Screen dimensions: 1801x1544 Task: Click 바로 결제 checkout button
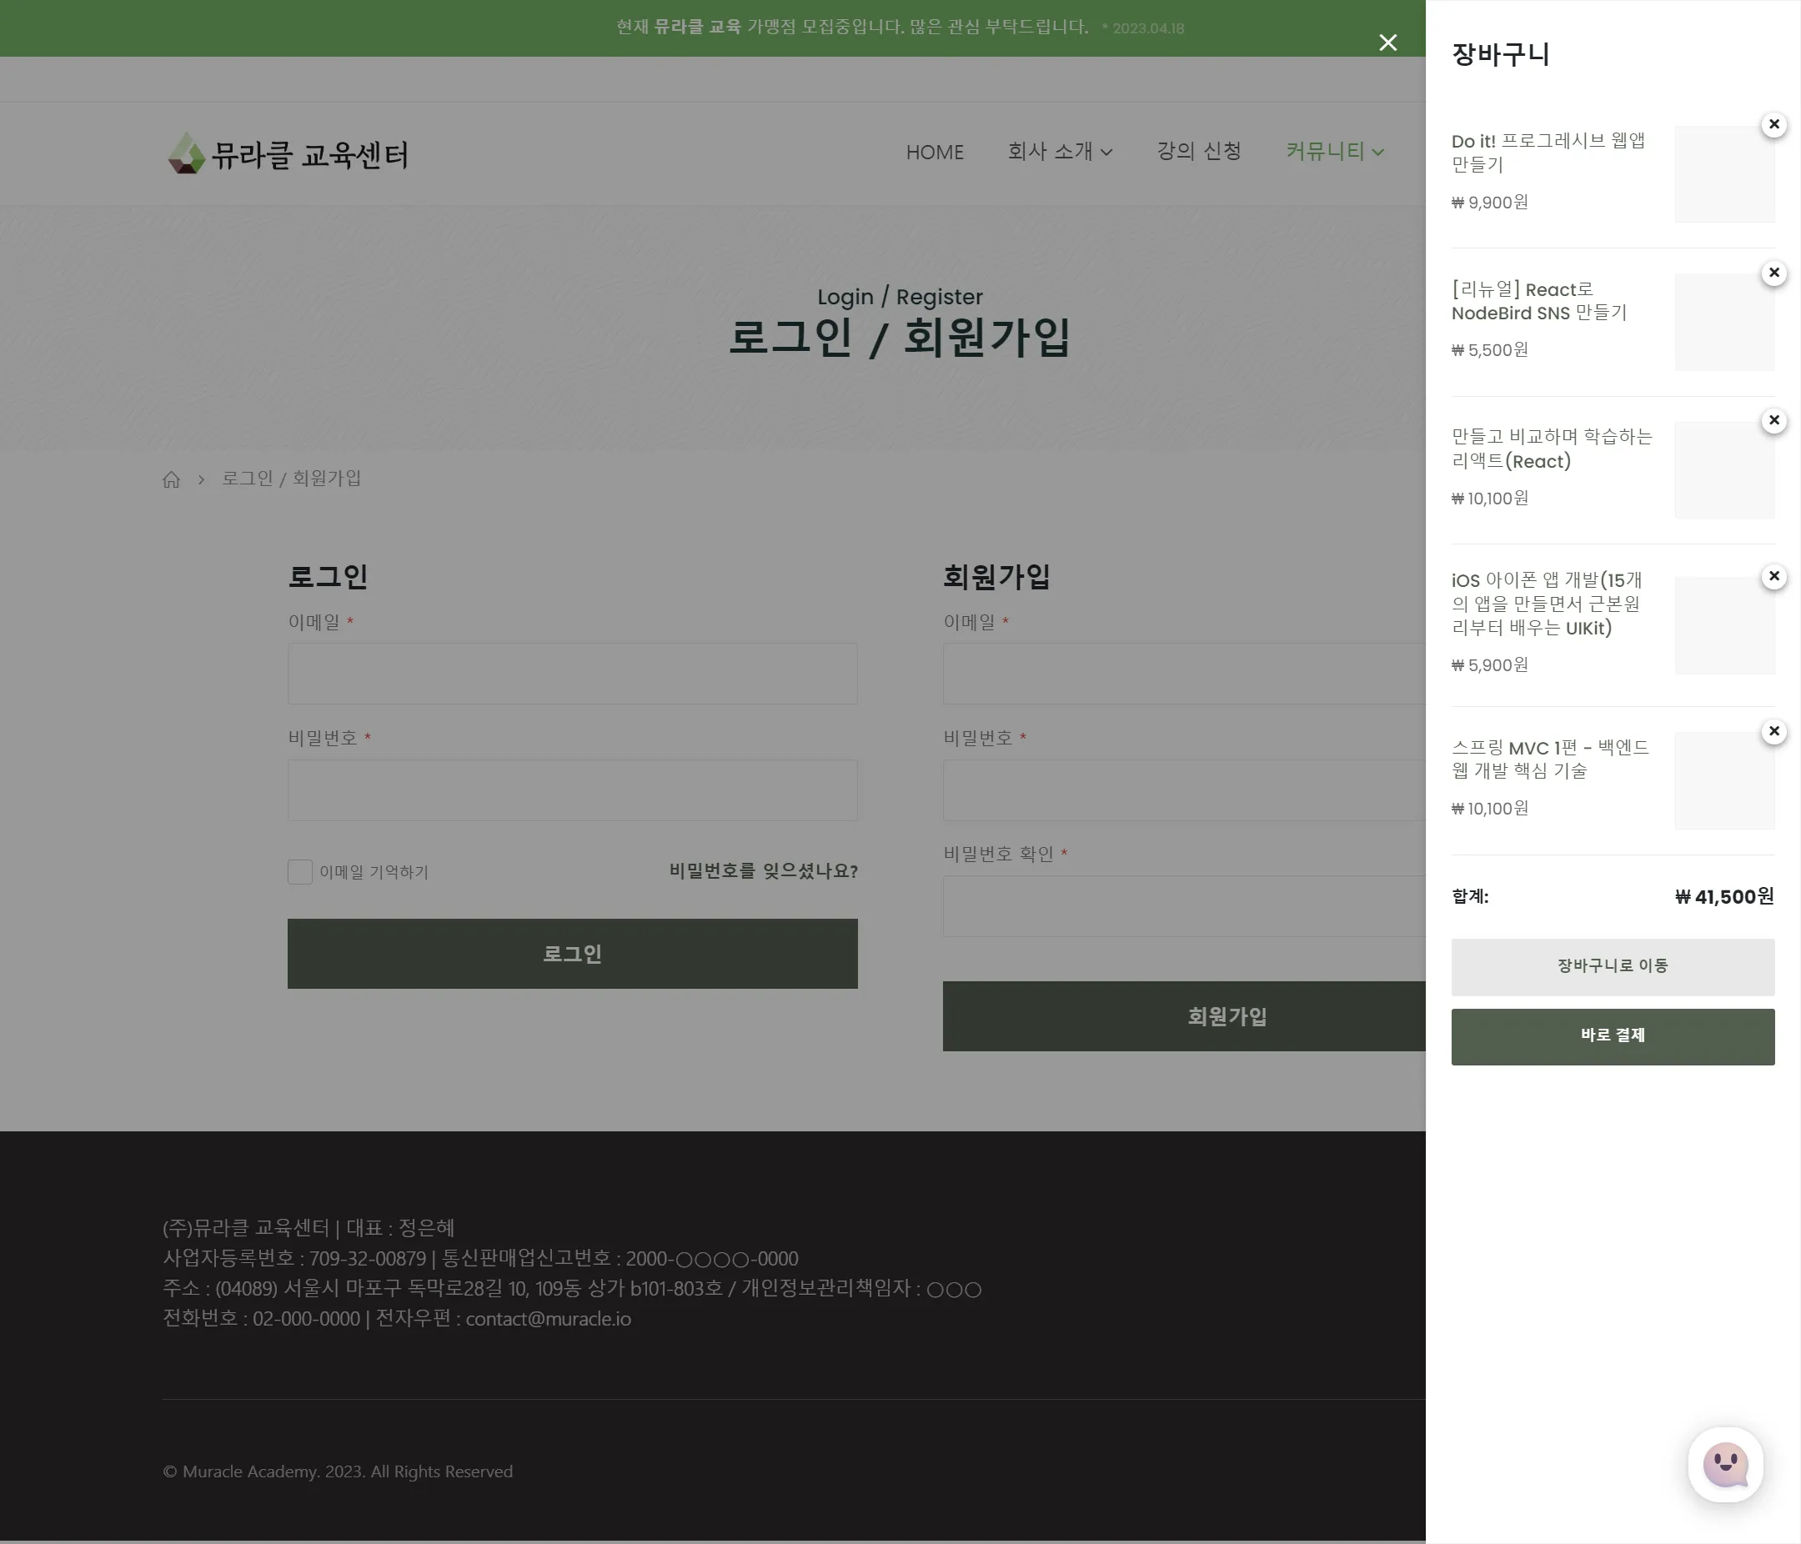coord(1613,1035)
